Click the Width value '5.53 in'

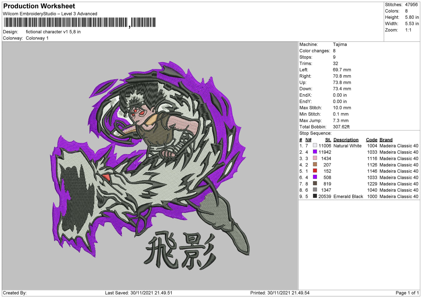pos(412,24)
